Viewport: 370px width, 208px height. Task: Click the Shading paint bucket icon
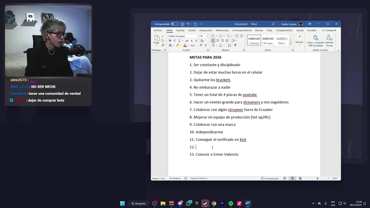point(213,45)
